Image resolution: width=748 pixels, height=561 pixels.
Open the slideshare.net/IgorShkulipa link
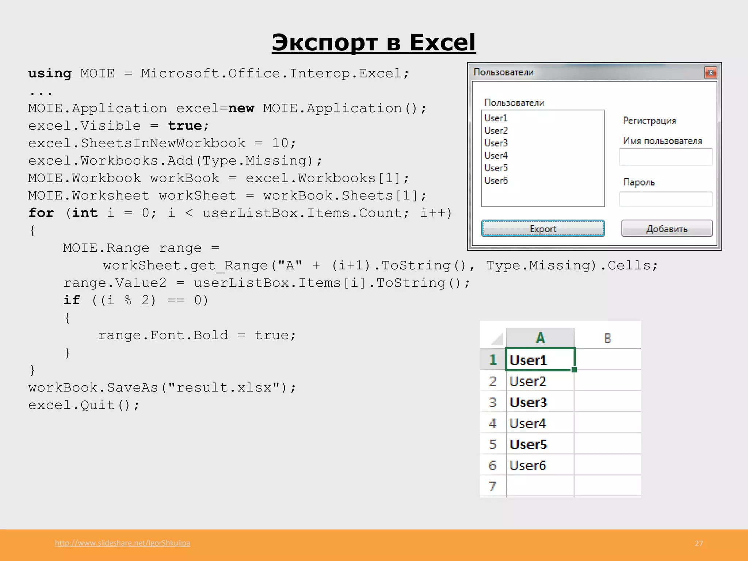click(x=122, y=543)
